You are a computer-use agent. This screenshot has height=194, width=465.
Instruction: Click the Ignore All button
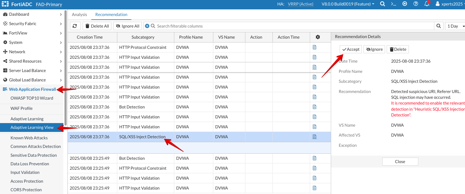[128, 26]
